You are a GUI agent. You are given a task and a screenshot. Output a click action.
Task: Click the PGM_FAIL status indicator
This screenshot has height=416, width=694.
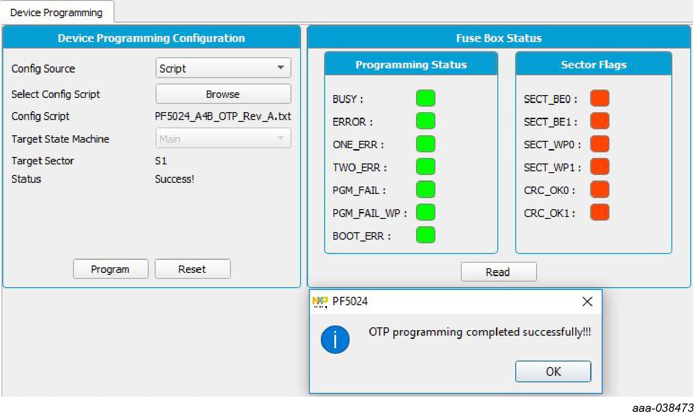pyautogui.click(x=425, y=190)
